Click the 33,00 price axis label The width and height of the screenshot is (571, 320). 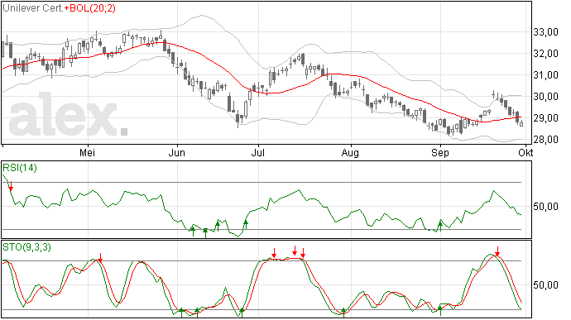pyautogui.click(x=545, y=32)
